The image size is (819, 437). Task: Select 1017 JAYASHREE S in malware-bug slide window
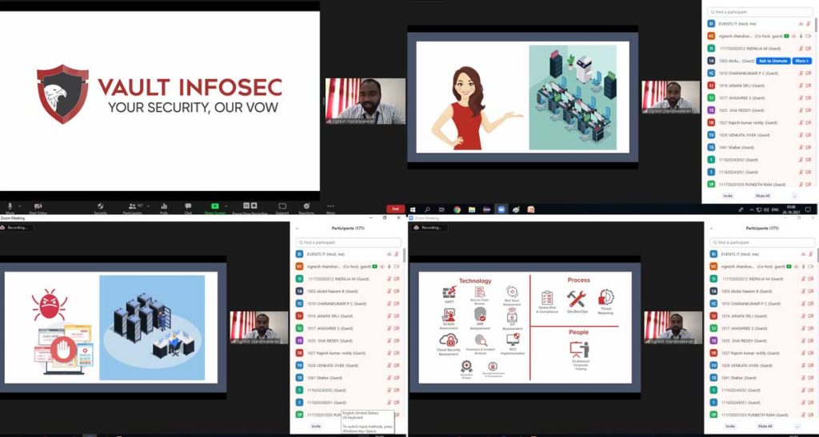(x=349, y=328)
